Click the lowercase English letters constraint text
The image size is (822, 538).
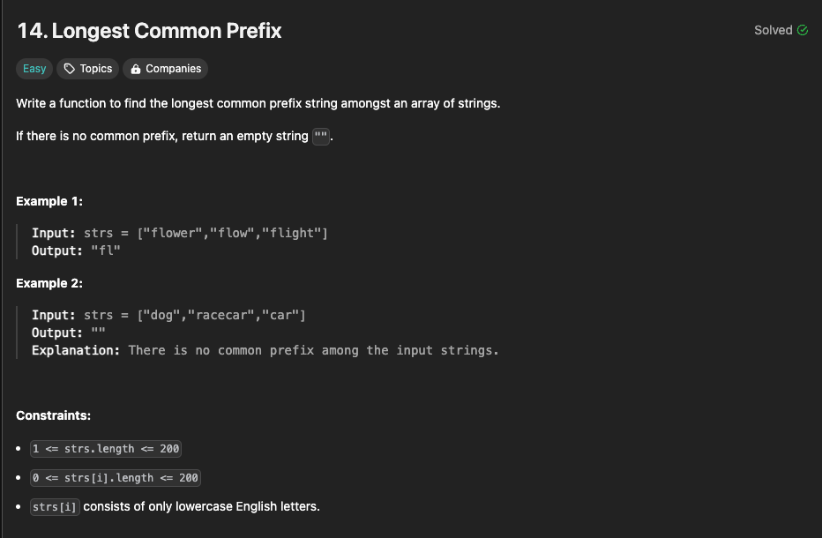tap(201, 506)
